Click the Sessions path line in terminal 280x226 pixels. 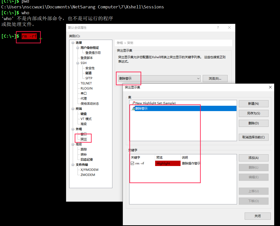tap(82, 7)
